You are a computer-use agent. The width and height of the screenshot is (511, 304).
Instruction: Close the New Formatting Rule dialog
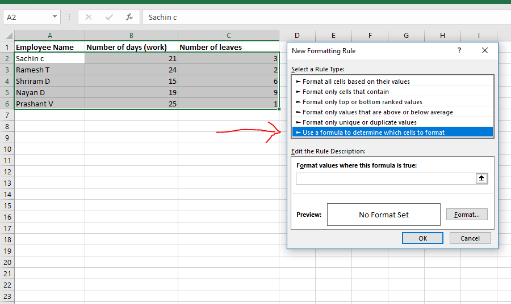[485, 51]
